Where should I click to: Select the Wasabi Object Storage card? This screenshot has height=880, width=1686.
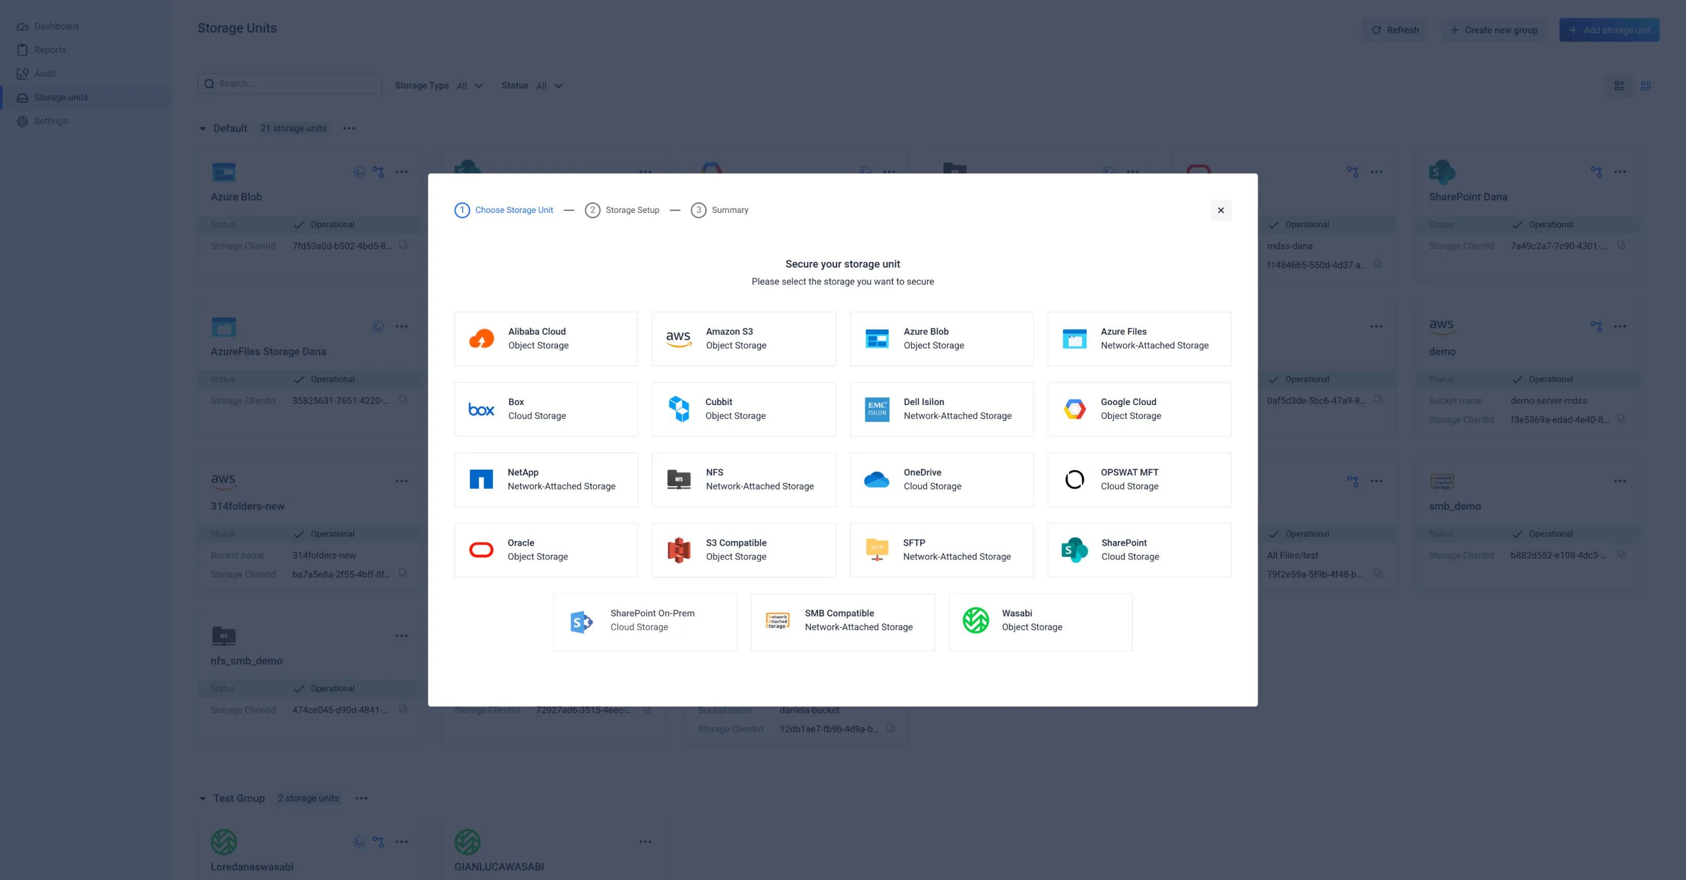pyautogui.click(x=1040, y=622)
